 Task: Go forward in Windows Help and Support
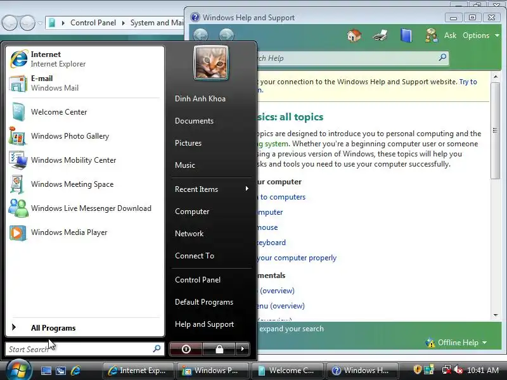point(226,35)
